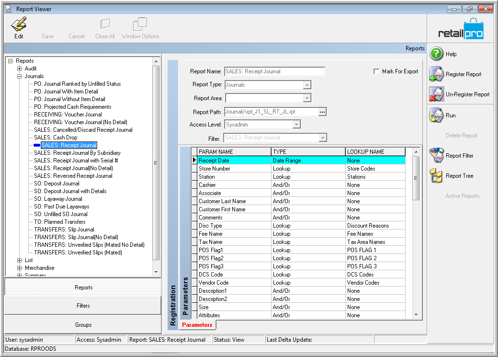Open the Report Type dropdown

pyautogui.click(x=307, y=85)
